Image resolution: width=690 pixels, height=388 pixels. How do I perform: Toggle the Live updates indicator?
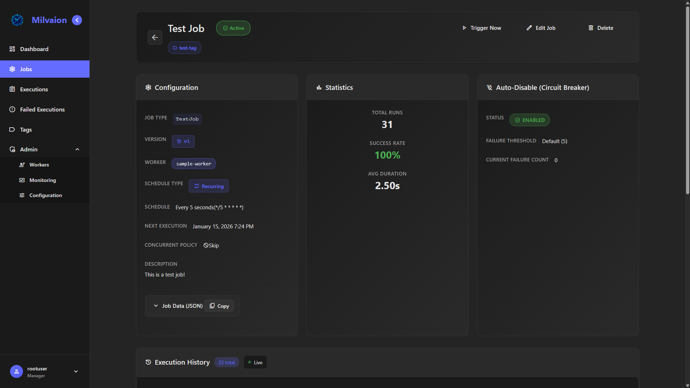(x=255, y=362)
